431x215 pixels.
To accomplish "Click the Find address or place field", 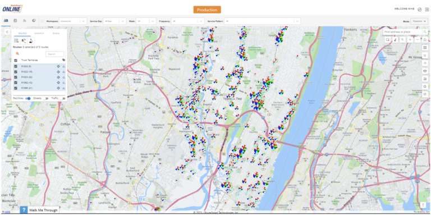I will click(x=403, y=32).
